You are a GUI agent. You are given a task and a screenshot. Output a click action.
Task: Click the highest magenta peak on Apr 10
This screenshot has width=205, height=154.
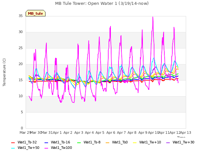[x=153, y=17]
